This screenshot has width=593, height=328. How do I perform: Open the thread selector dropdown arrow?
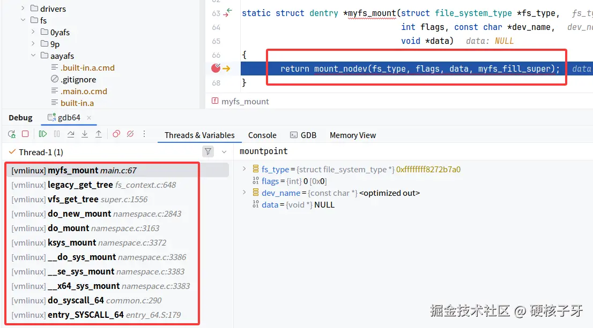point(224,152)
